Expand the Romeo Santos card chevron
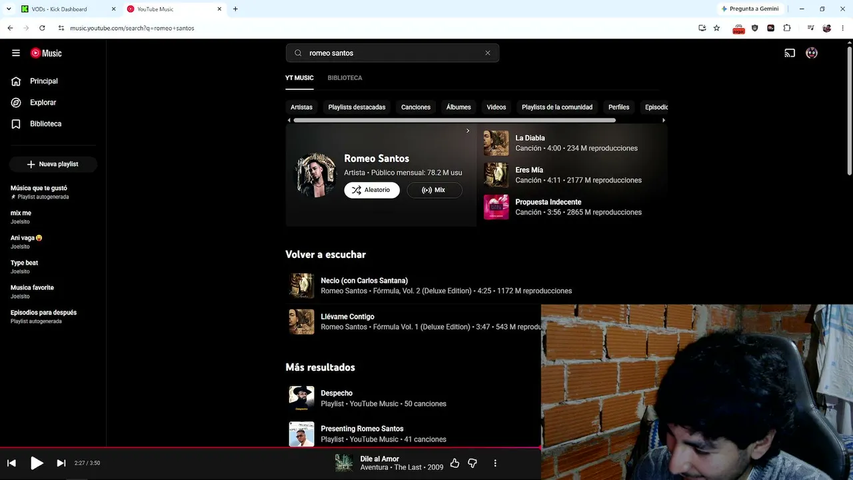Image resolution: width=853 pixels, height=480 pixels. point(468,131)
